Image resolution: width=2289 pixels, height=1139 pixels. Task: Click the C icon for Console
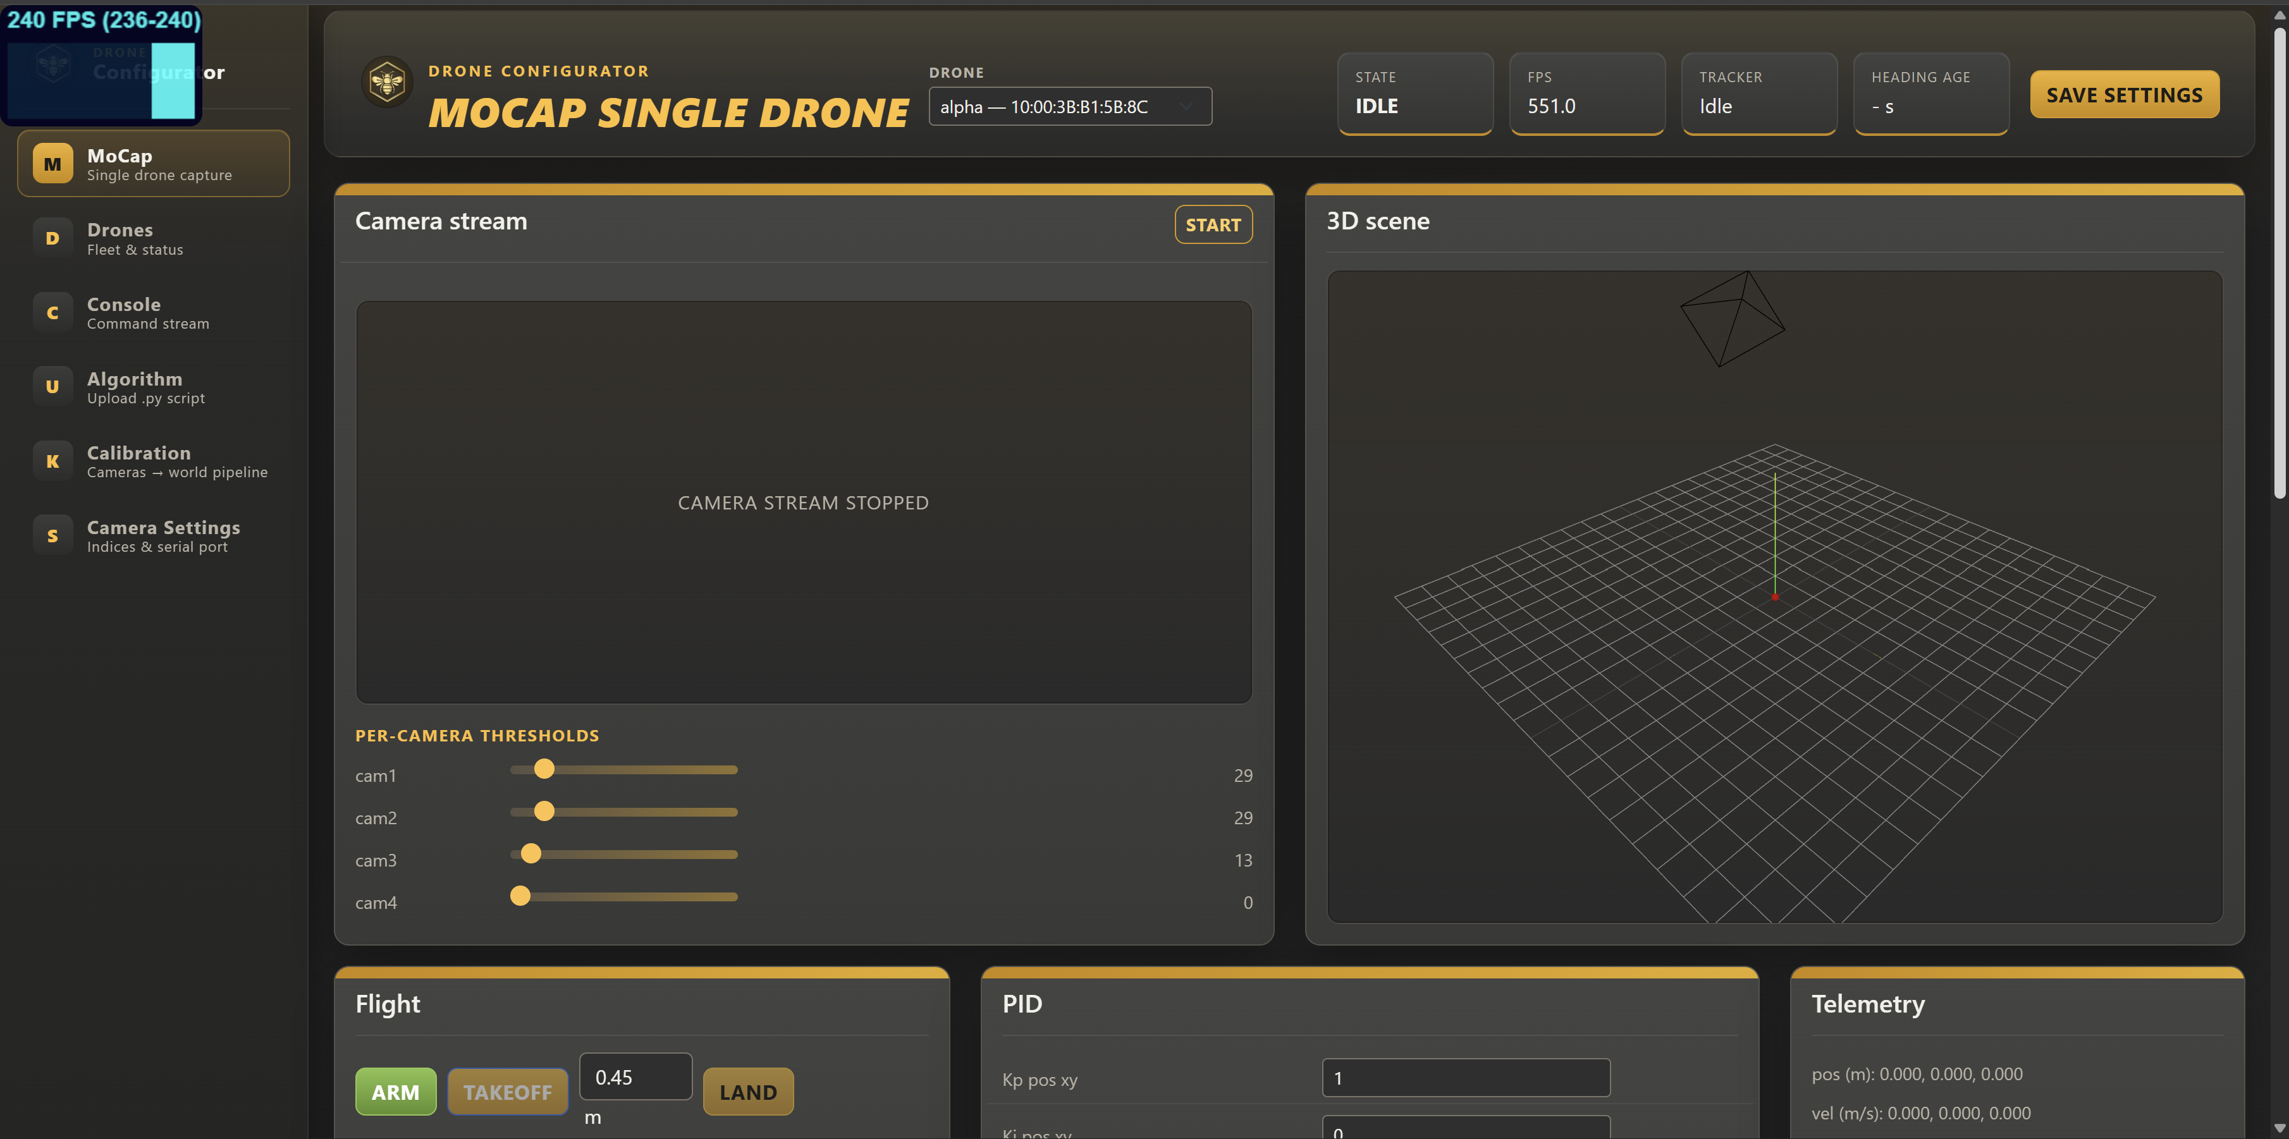(52, 313)
